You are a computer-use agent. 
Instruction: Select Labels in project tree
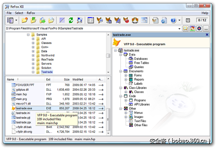[138, 84]
